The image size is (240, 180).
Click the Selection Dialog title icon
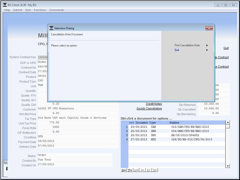tap(51, 28)
